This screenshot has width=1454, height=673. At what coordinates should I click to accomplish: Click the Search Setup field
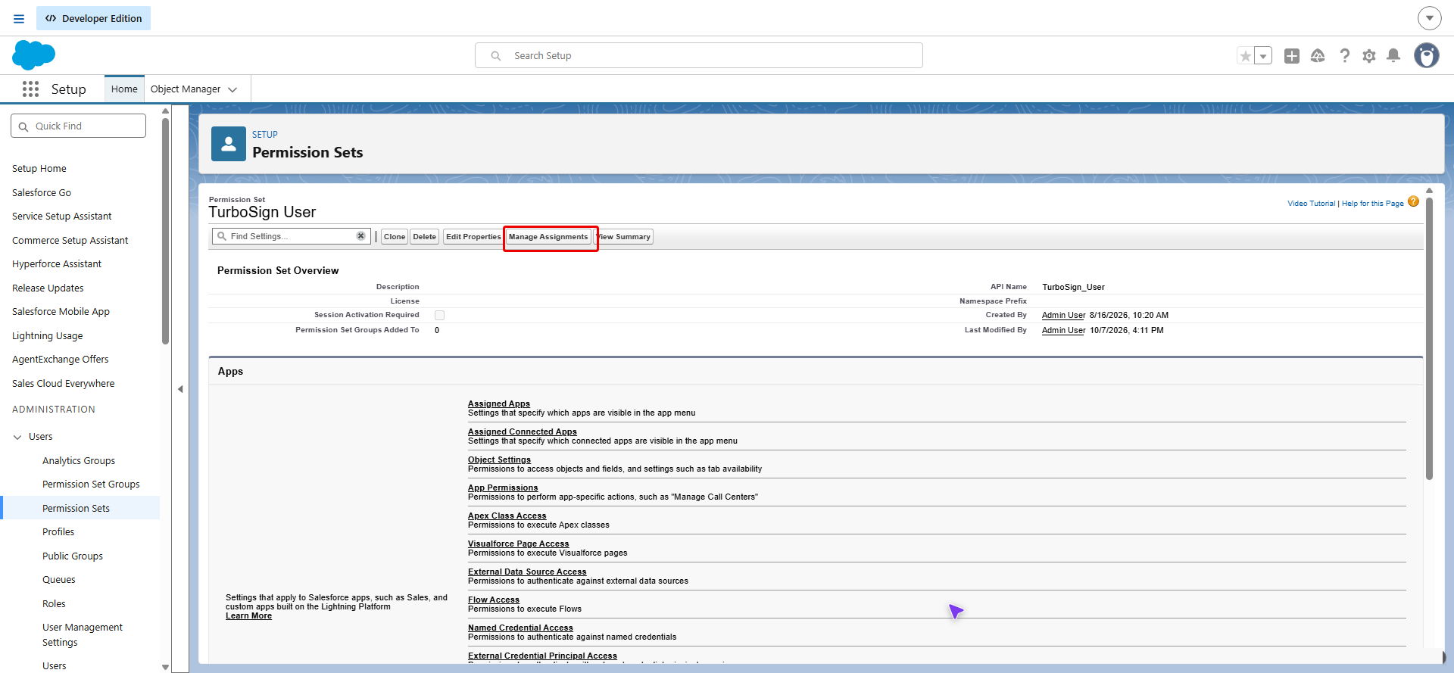699,55
